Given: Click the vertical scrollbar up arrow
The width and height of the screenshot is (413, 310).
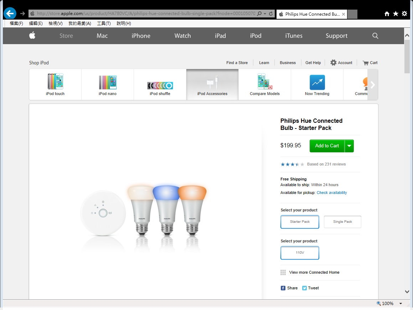Looking at the screenshot, I should [x=407, y=36].
